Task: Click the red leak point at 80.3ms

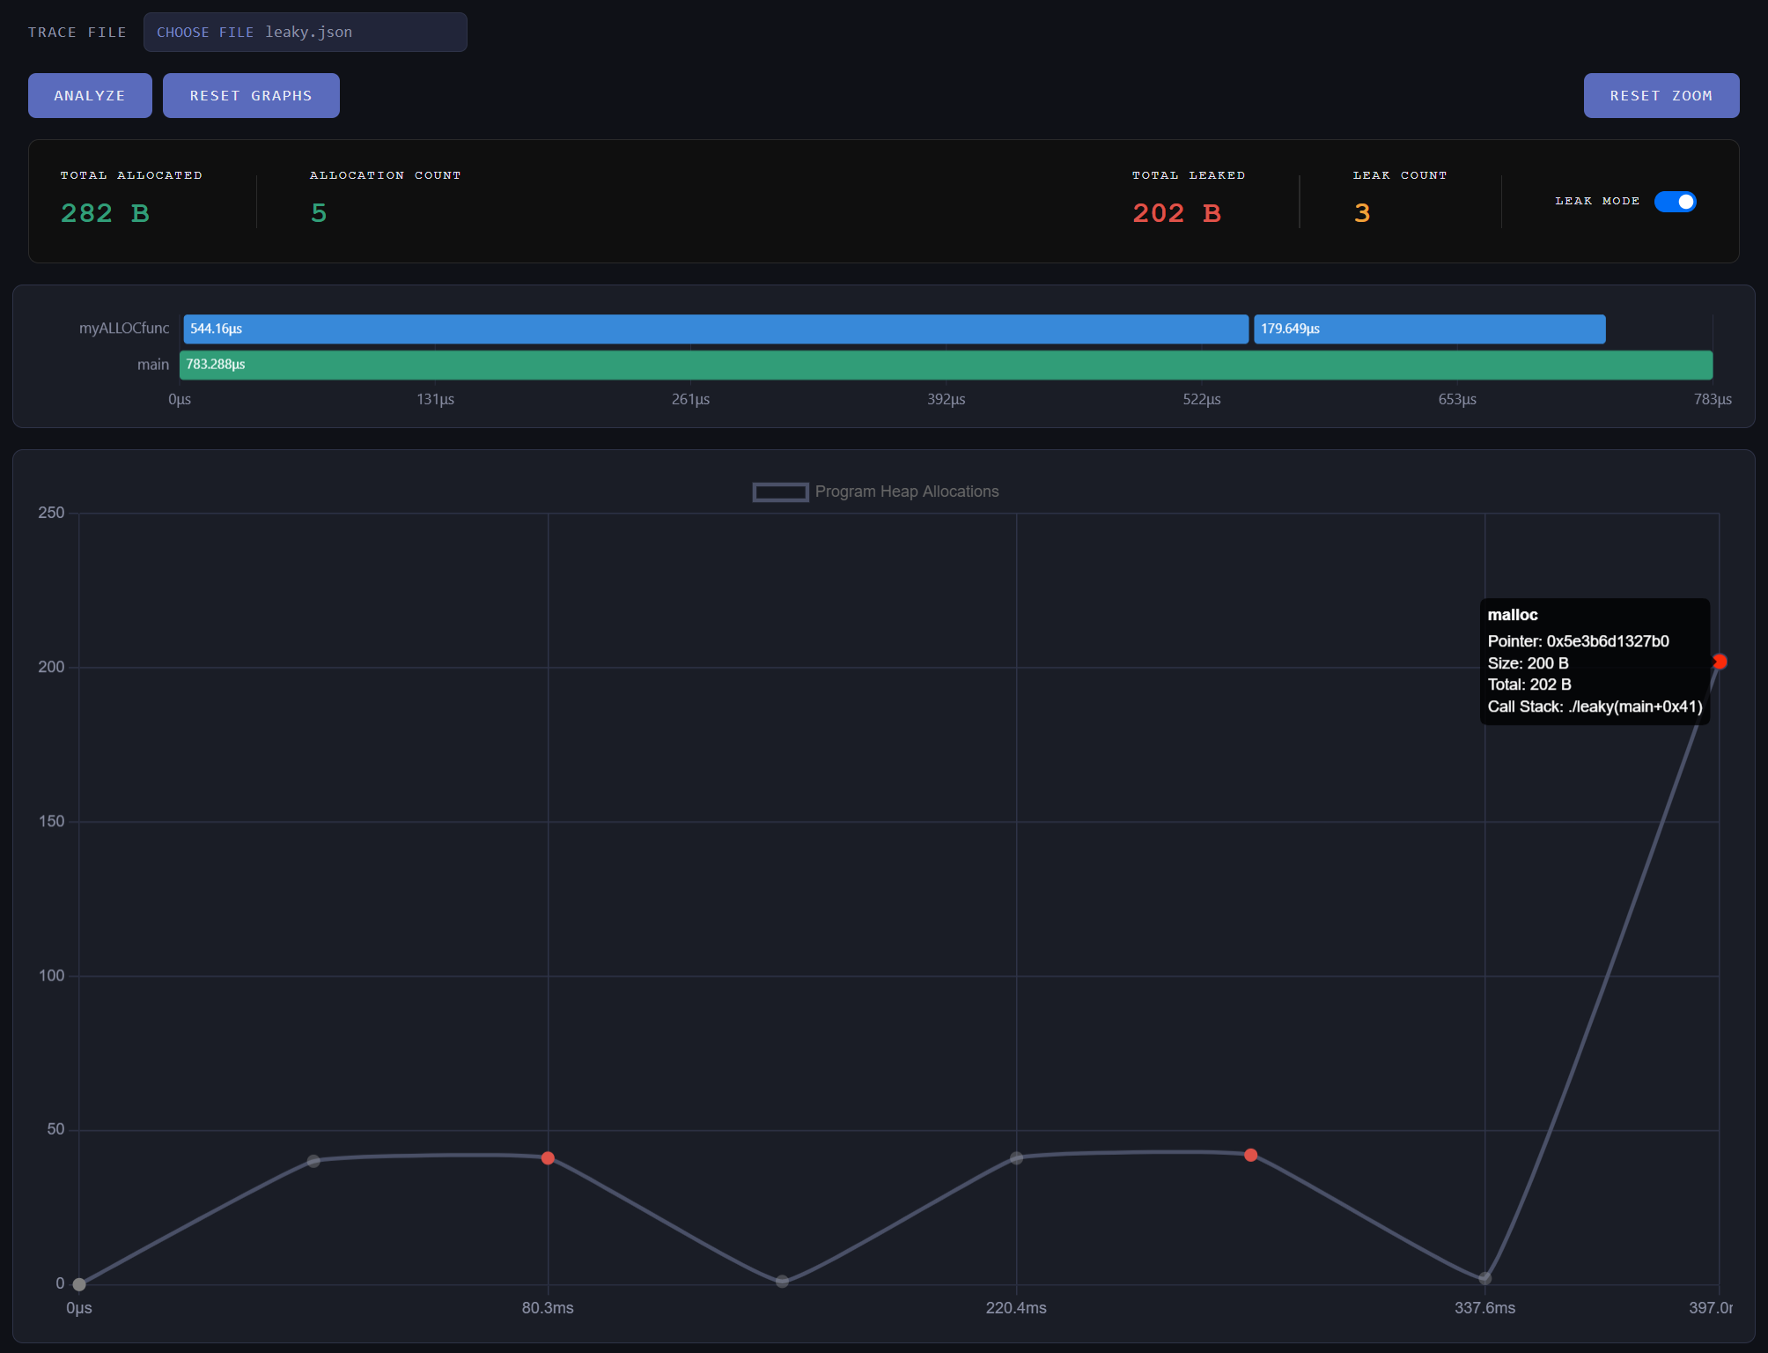Action: pos(548,1158)
